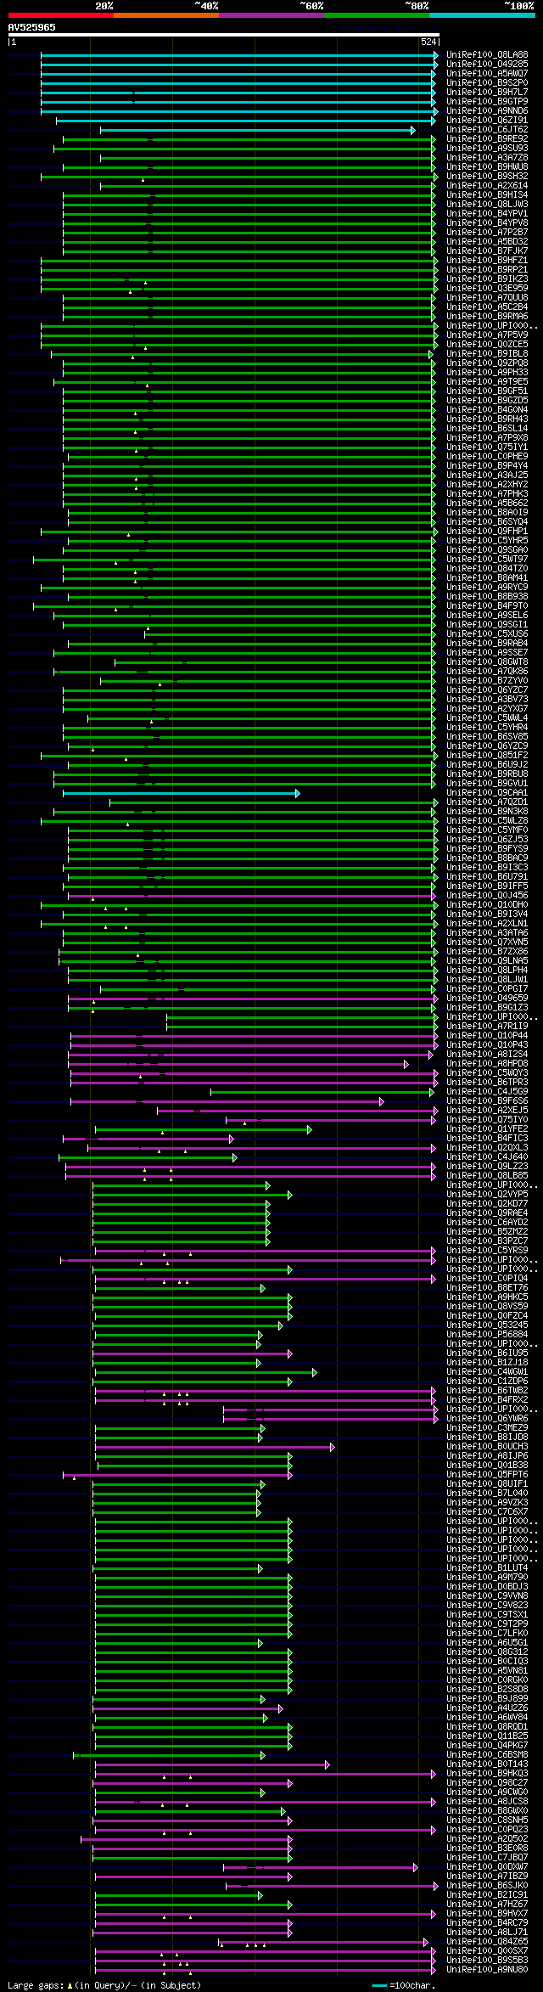This screenshot has width=543, height=1992.
Task: Click UniRef100_B9IBL8 label
Action: [487, 353]
